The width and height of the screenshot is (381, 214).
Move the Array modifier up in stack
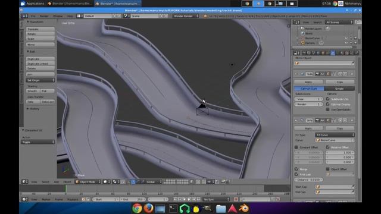coord(340,120)
